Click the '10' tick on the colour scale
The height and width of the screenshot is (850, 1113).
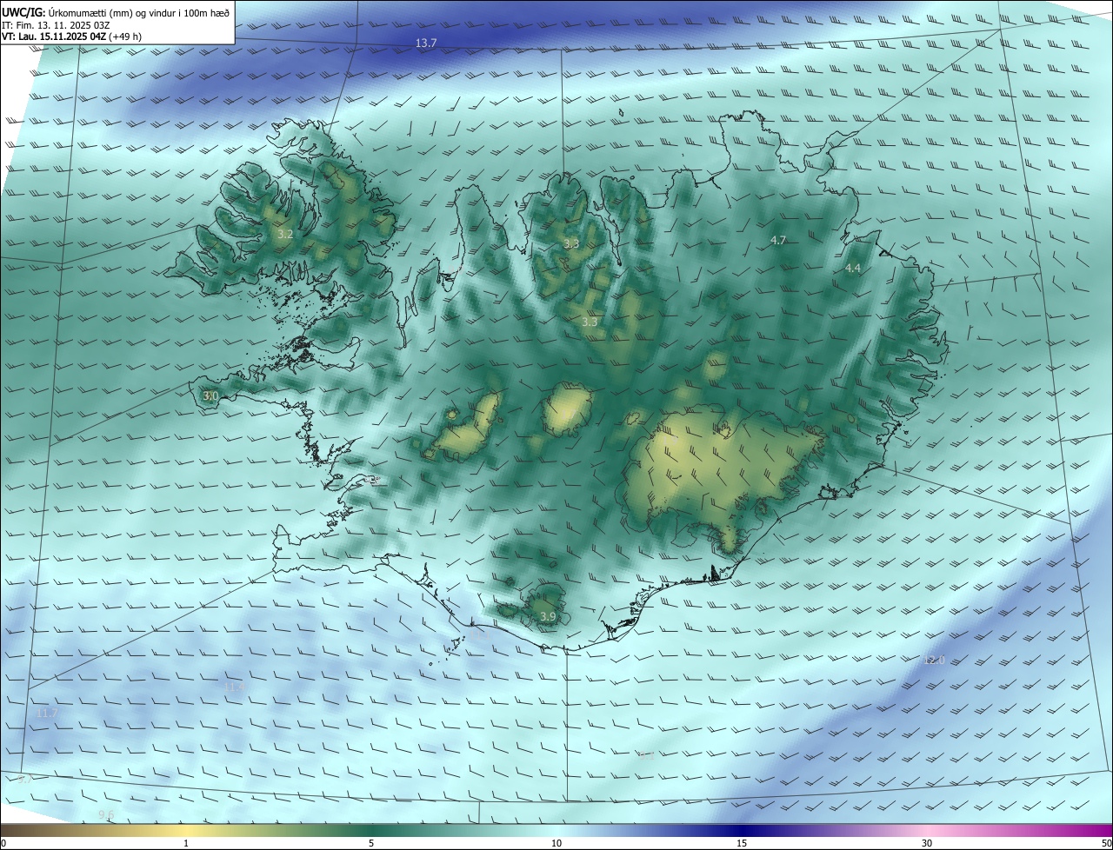(x=556, y=844)
